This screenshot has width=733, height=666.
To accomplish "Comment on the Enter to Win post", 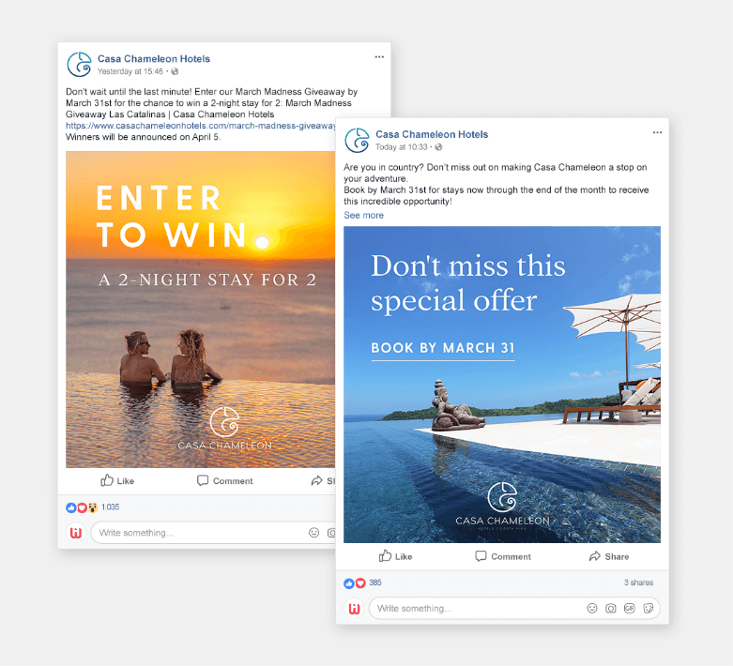I will click(x=225, y=481).
